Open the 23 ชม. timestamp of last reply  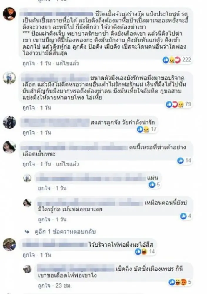pyautogui.click(x=64, y=285)
